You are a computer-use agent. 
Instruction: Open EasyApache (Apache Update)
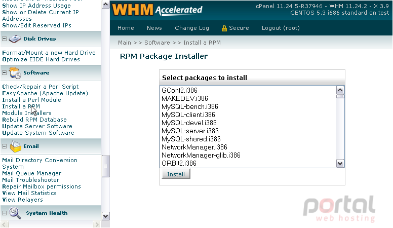click(45, 93)
